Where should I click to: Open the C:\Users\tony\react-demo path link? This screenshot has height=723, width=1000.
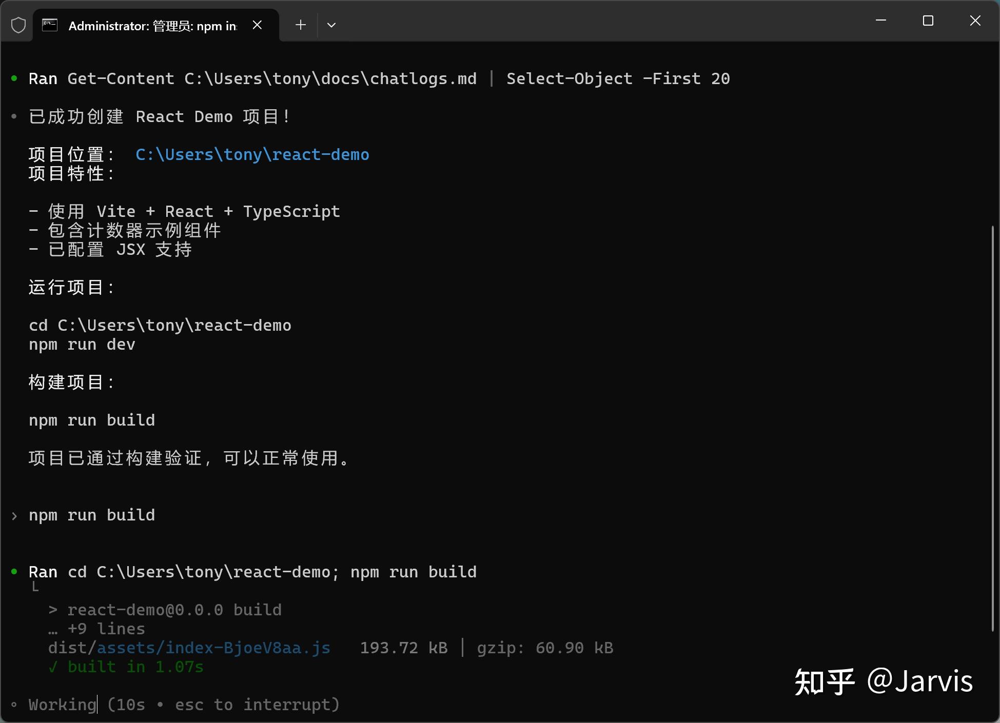tap(252, 154)
